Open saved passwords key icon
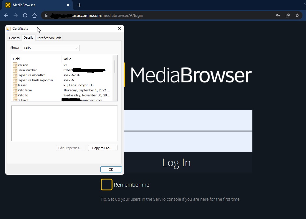The image size is (306, 219). (x=278, y=15)
